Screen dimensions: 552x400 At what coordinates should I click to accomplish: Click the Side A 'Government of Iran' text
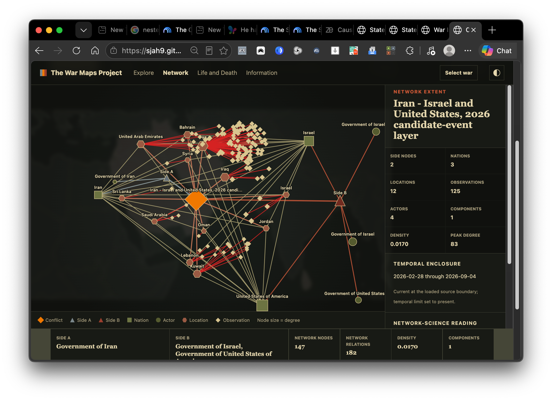click(87, 346)
